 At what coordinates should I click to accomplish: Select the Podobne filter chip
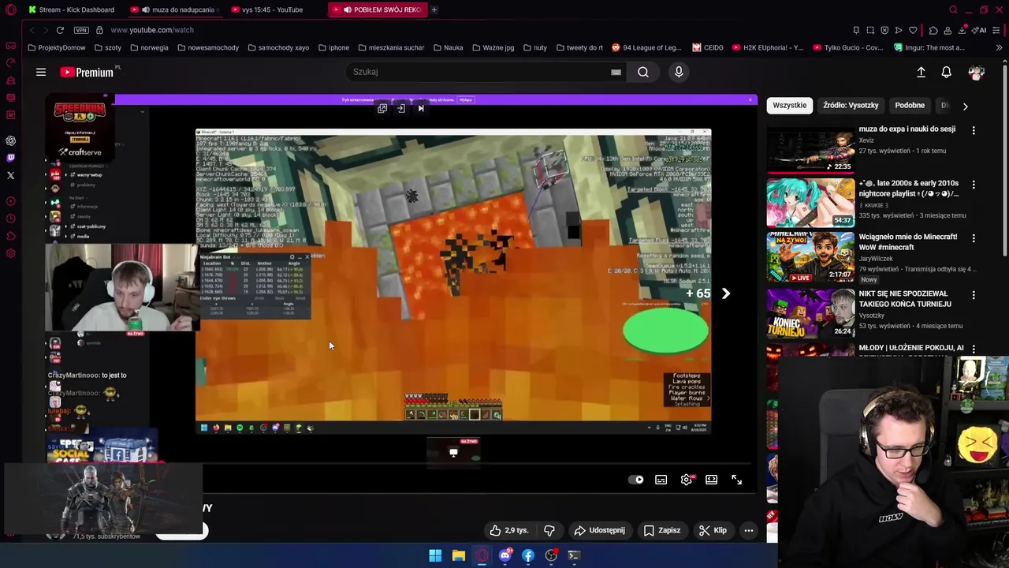coord(910,105)
